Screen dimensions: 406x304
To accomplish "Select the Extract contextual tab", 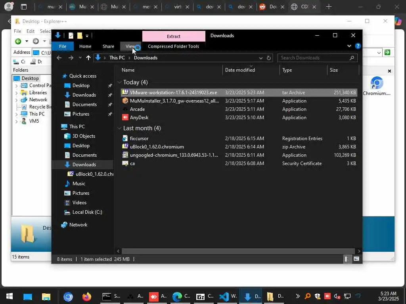I will coord(174,36).
